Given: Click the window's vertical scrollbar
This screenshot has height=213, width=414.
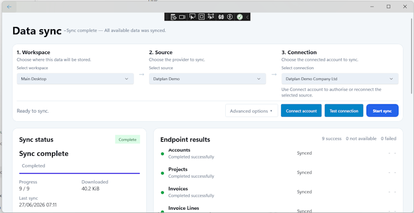Looking at the screenshot, I should tap(412, 55).
